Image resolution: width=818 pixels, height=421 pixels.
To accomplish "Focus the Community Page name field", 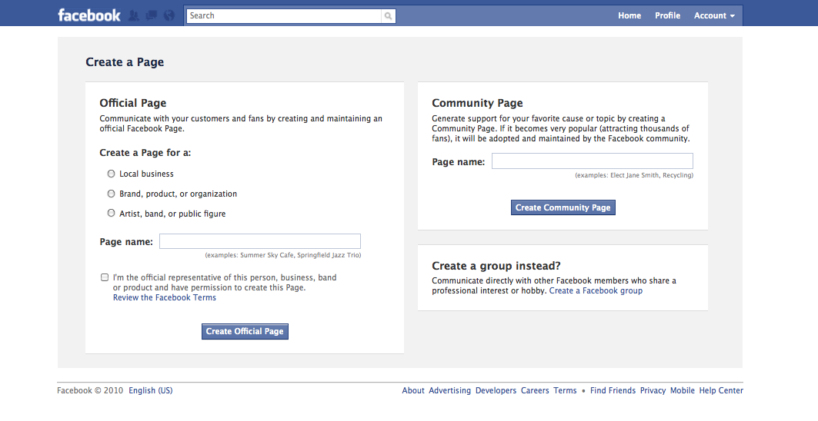I will point(592,161).
